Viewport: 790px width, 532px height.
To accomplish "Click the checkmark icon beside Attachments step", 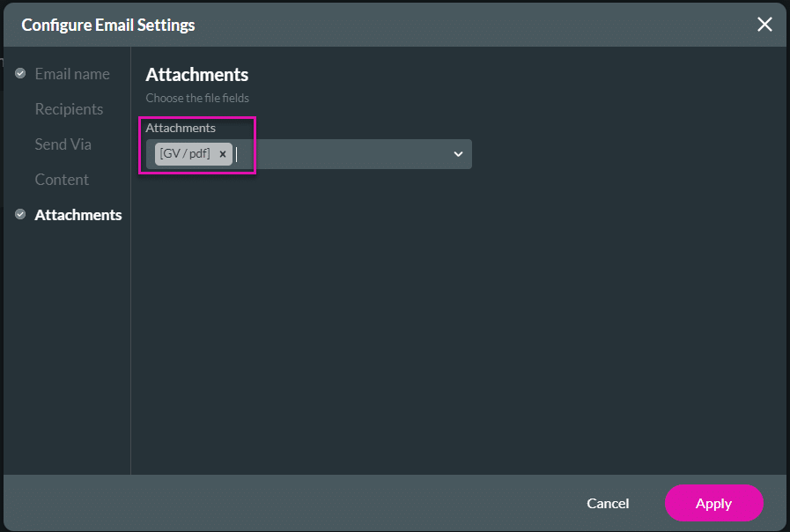I will (19, 213).
